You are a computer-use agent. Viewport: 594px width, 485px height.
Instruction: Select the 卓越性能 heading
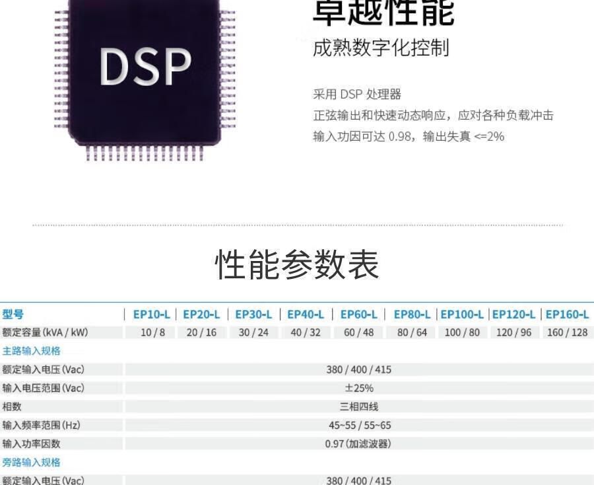tap(383, 13)
